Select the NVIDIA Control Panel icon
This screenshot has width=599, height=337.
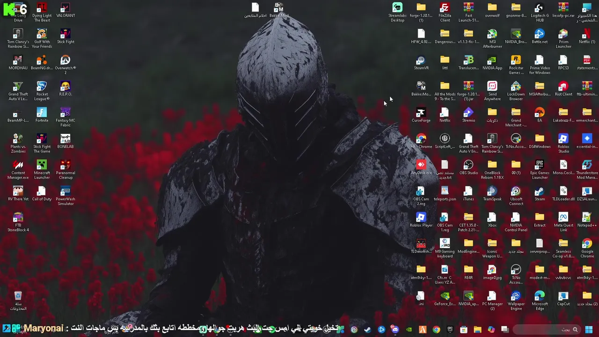[516, 222]
